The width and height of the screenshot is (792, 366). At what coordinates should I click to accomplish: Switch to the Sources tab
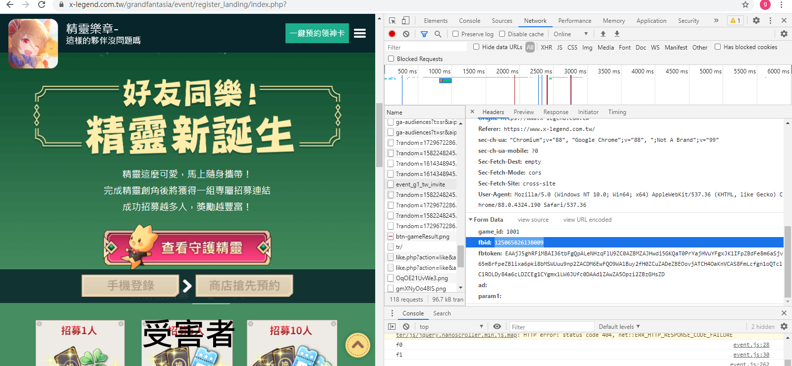502,20
